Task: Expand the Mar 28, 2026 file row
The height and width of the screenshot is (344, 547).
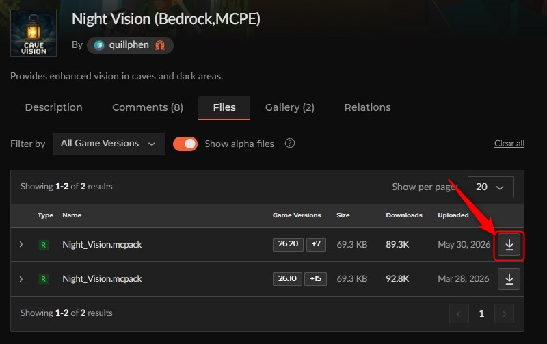Action: [21, 279]
